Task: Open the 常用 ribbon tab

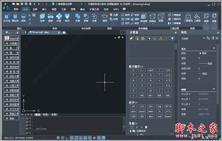Action: (16, 9)
